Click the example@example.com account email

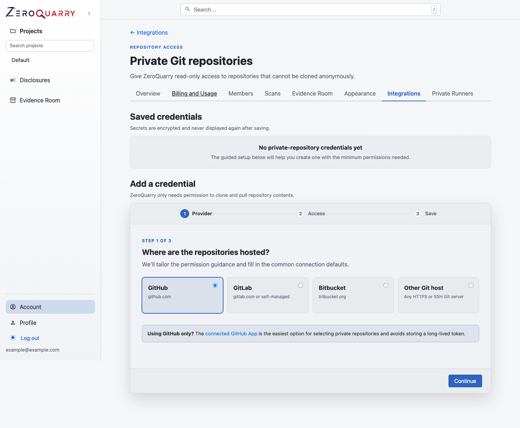pyautogui.click(x=32, y=350)
